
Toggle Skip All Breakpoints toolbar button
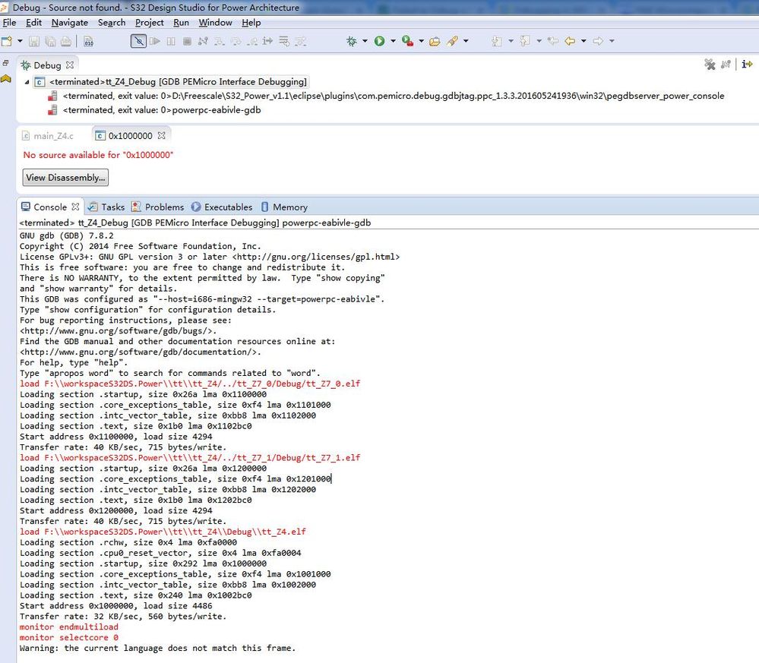(x=138, y=41)
